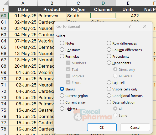Image resolution: width=156 pixels, height=135 pixels.
Task: Click the Date header cell
Action: (x=23, y=9)
